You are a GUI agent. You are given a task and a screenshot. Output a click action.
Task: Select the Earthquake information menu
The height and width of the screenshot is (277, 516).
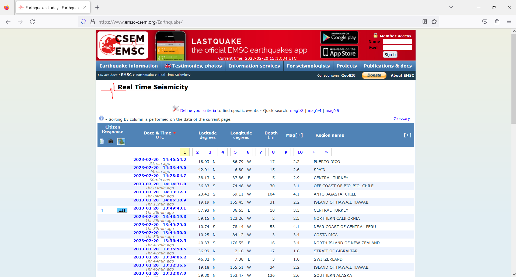[128, 66]
